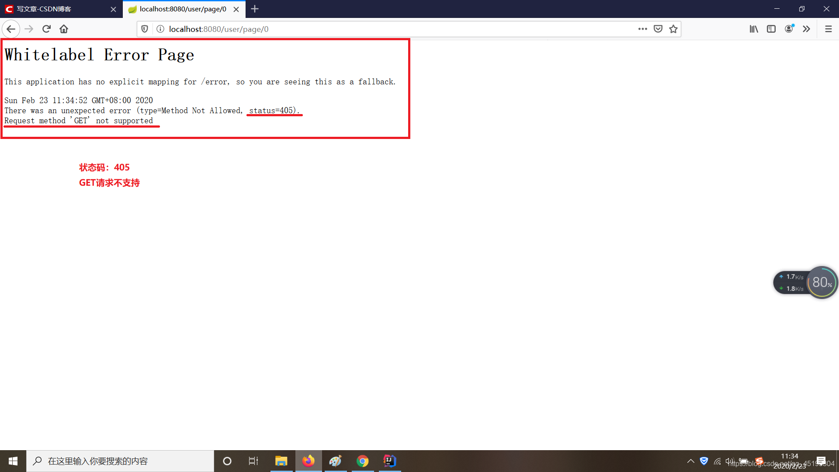Click the forward navigation arrow
The height and width of the screenshot is (472, 839).
click(29, 29)
